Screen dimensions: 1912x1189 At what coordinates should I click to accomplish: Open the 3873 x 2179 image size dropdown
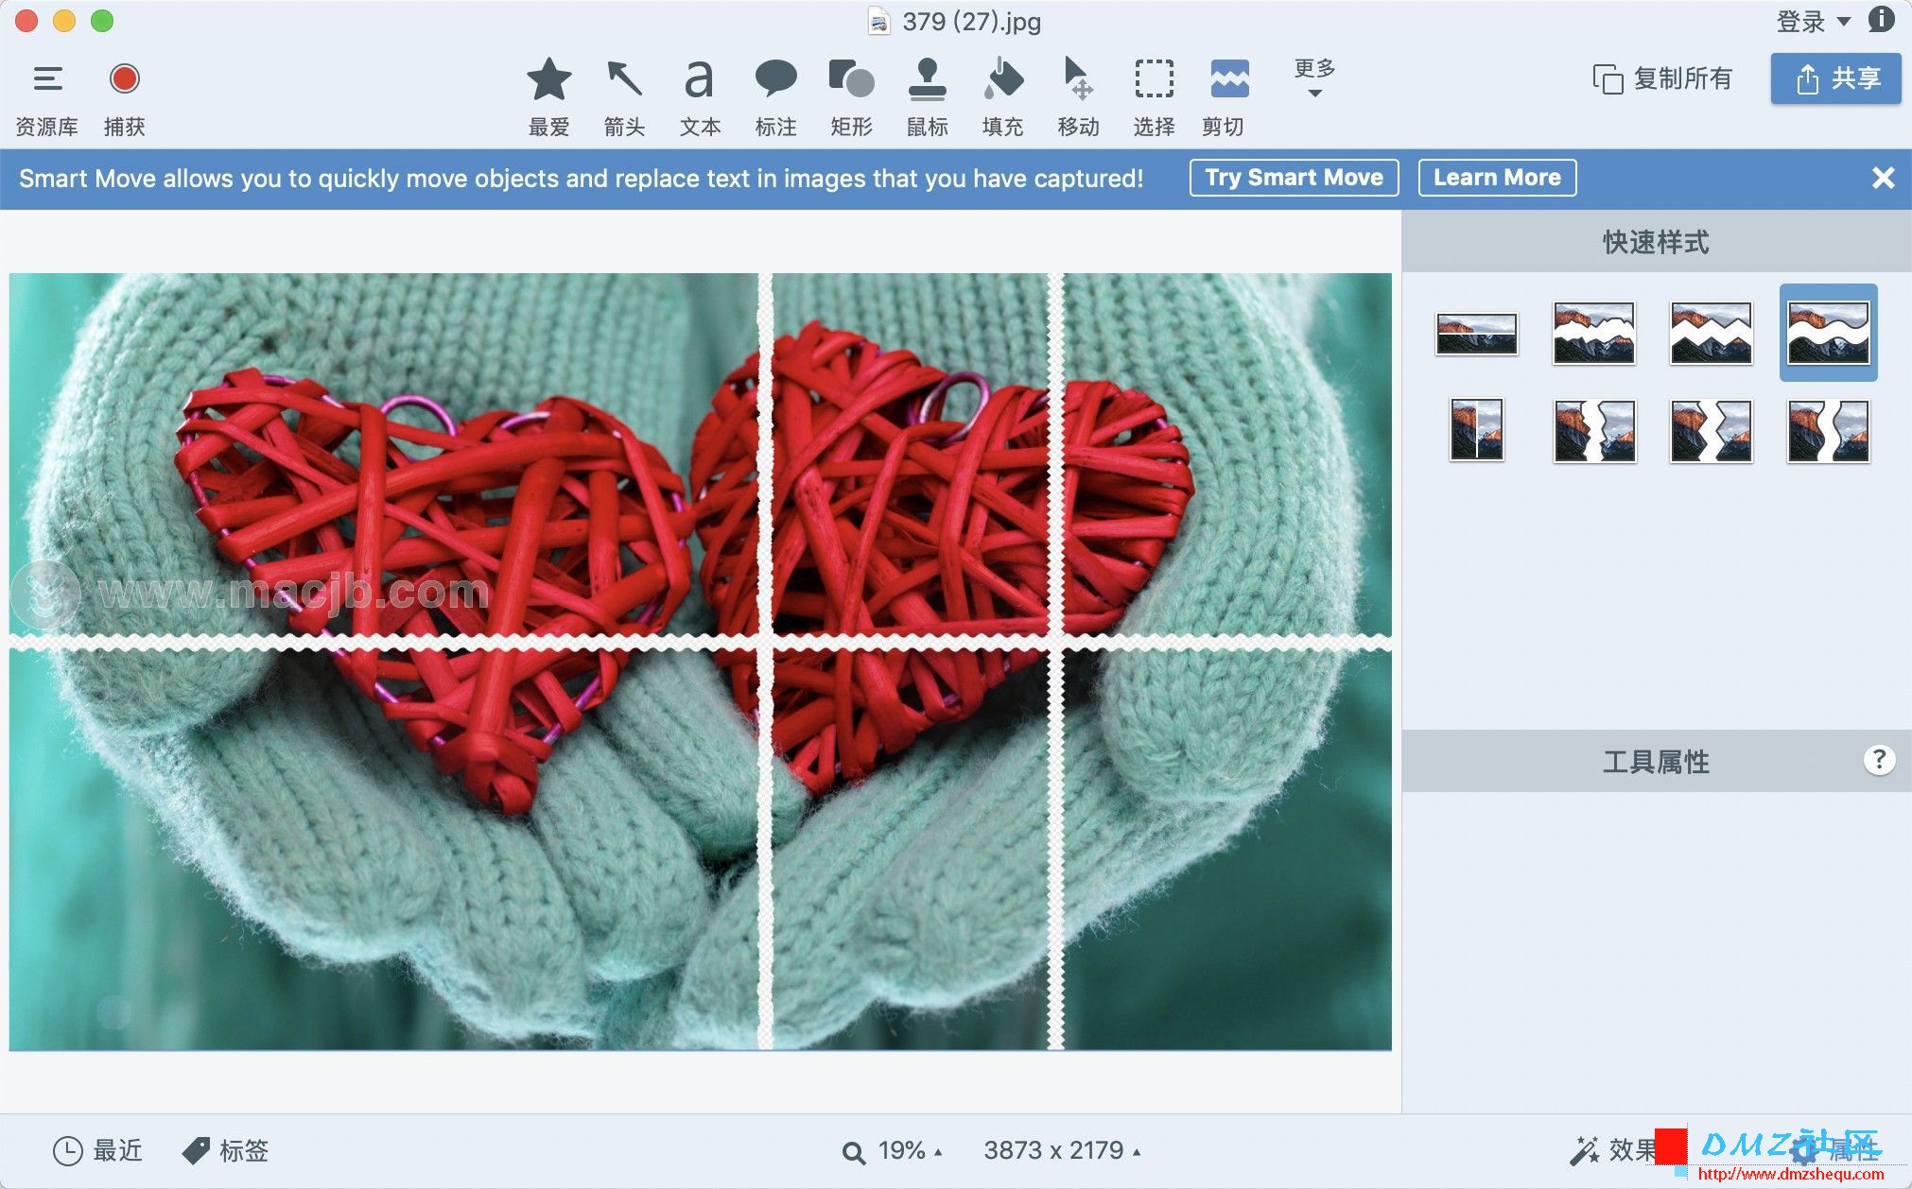(x=1062, y=1150)
